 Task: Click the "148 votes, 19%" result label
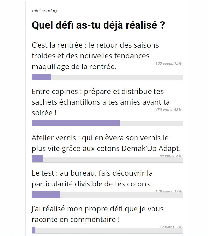[168, 191]
